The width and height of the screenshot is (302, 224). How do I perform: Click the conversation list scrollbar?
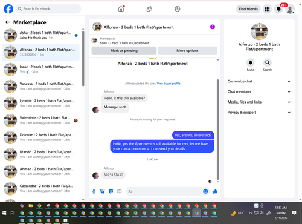tap(83, 59)
